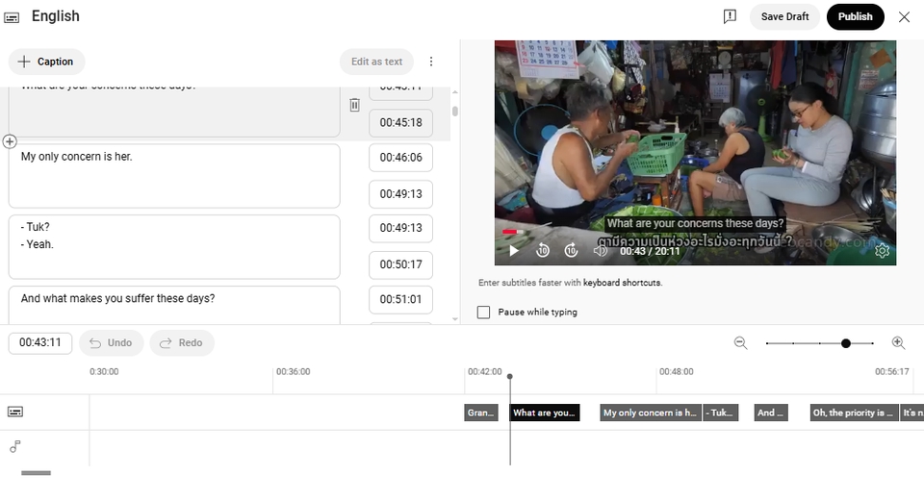This screenshot has height=501, width=924.
Task: Add a new caption with Caption button
Action: click(46, 62)
